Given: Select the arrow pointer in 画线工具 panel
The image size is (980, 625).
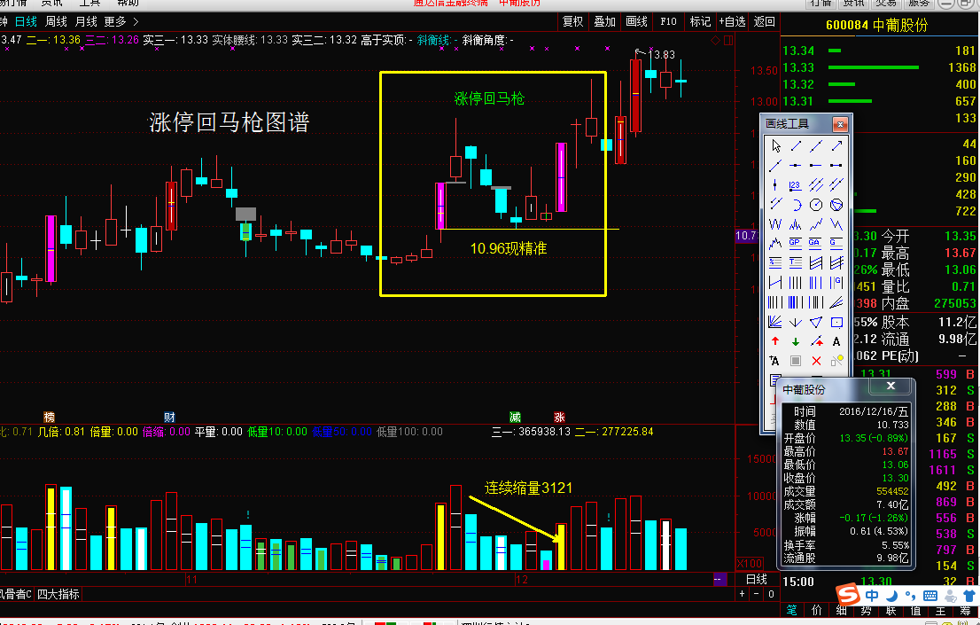Looking at the screenshot, I should tap(776, 146).
